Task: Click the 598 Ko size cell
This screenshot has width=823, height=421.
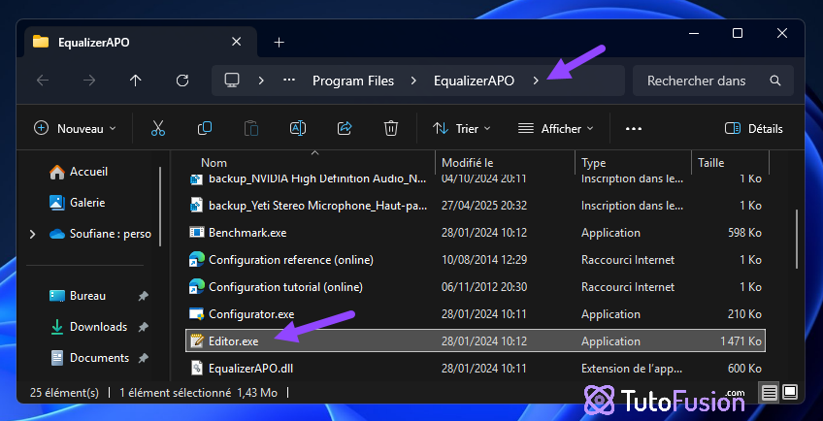Action: pyautogui.click(x=744, y=232)
